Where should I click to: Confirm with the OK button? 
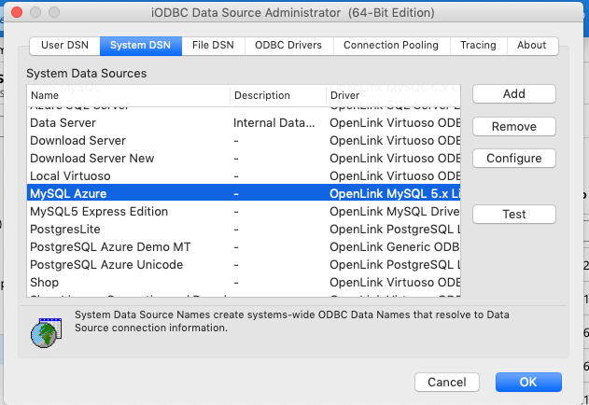(x=528, y=382)
